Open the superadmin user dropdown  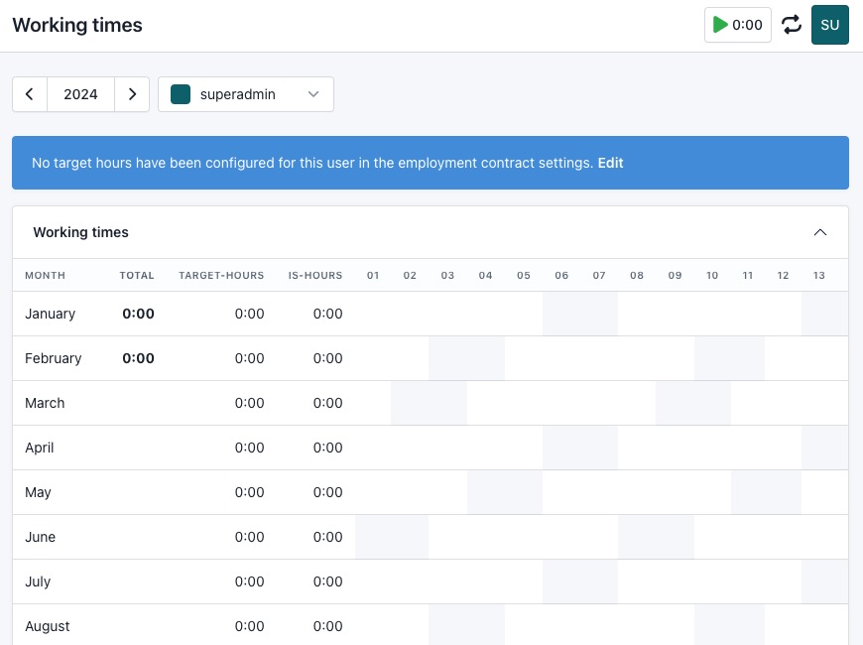pyautogui.click(x=246, y=94)
